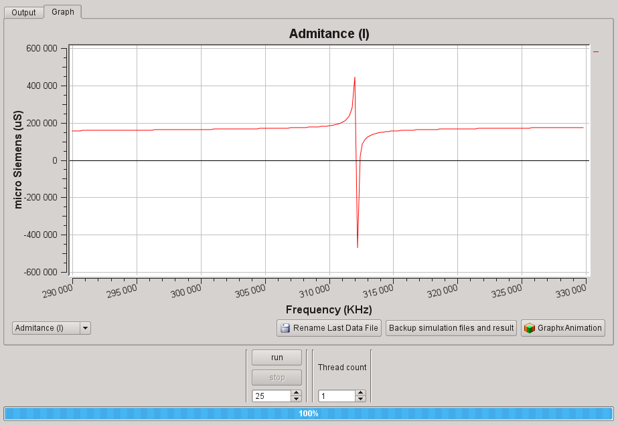The image size is (618, 425).
Task: Click the cube icon beside Graphx Animation
Action: (530, 328)
